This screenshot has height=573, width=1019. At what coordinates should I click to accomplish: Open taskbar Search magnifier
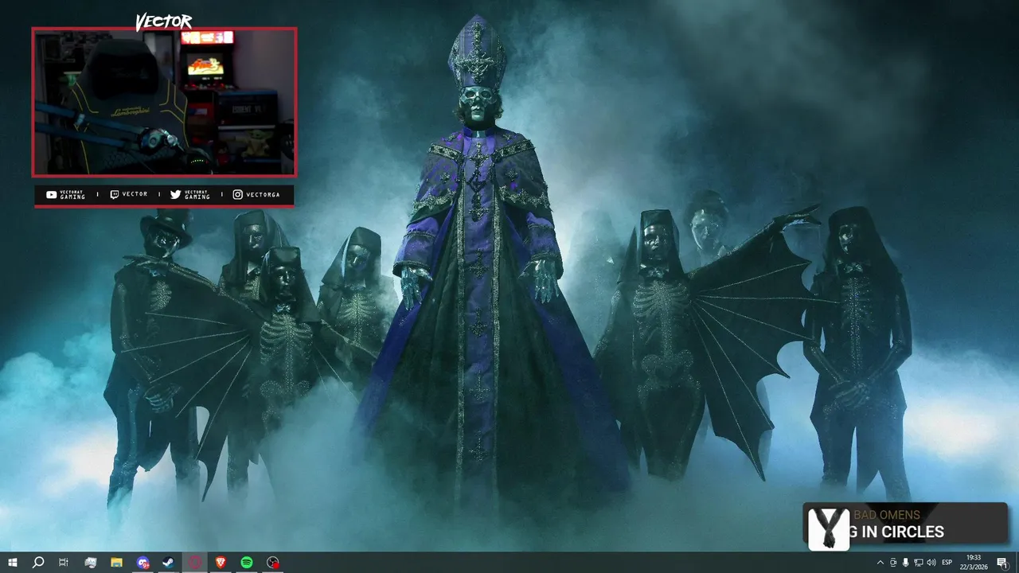[x=38, y=563]
